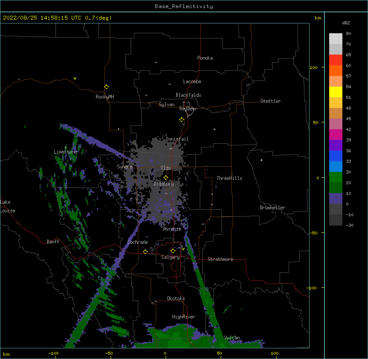The image size is (368, 359).
Task: Click the light gray 80 dBZ swatch
Action: point(336,39)
